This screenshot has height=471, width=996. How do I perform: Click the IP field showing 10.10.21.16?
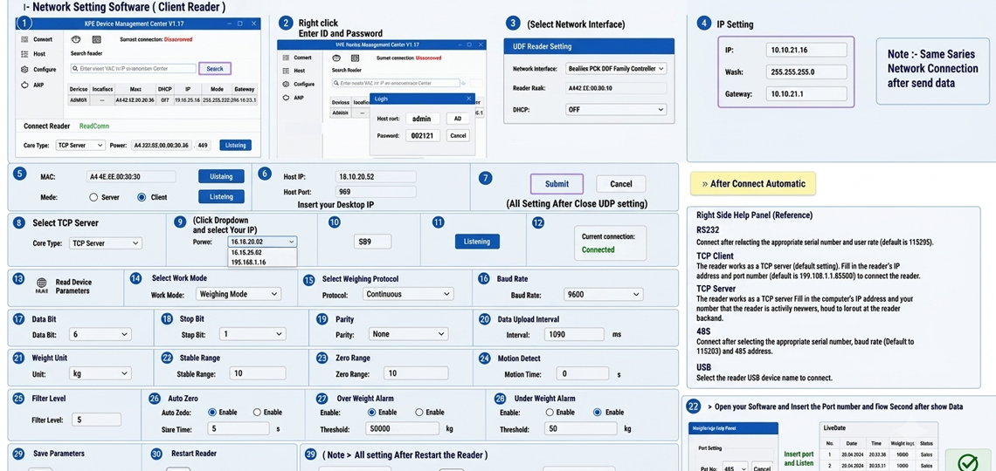click(x=806, y=50)
